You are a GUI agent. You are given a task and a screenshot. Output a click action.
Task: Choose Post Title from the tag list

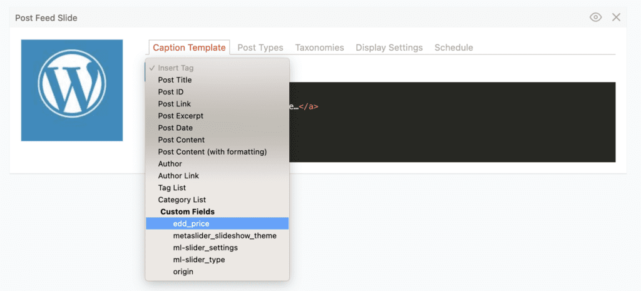pyautogui.click(x=217, y=79)
